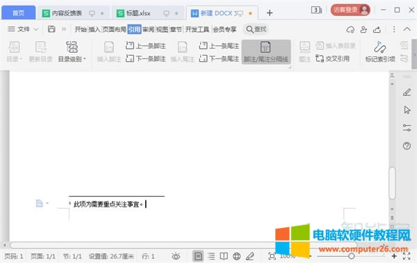Open the 开发工具 ribbon tab
The width and height of the screenshot is (417, 263).
(197, 29)
